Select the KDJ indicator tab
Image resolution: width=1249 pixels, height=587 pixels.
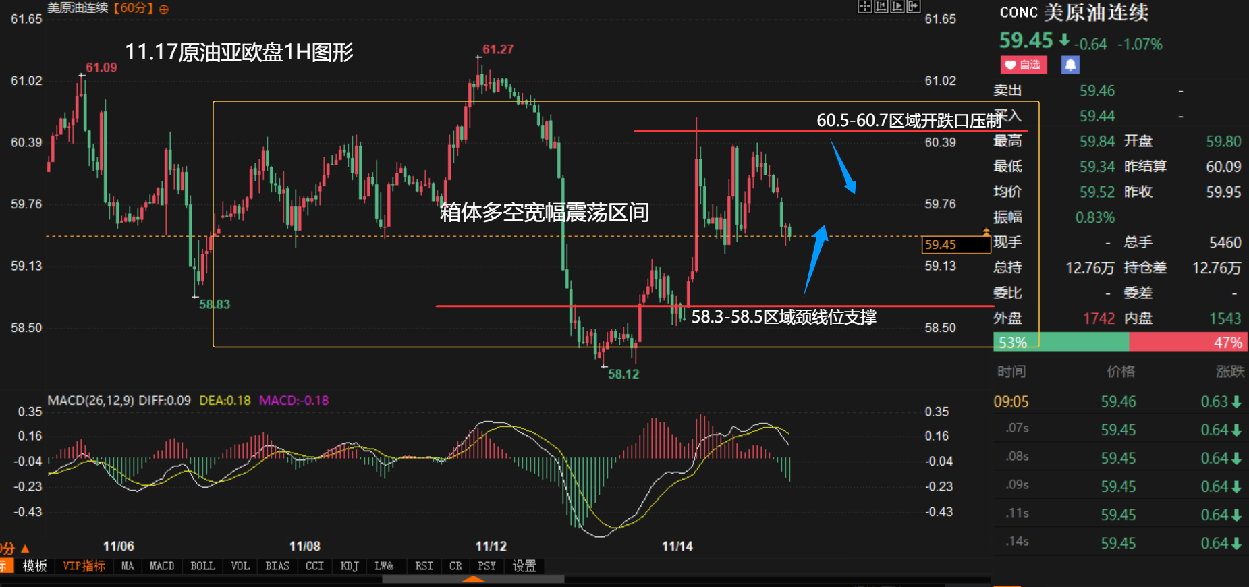[x=350, y=566]
